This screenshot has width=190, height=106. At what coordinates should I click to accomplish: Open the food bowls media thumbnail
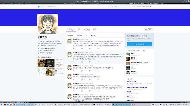(42, 63)
